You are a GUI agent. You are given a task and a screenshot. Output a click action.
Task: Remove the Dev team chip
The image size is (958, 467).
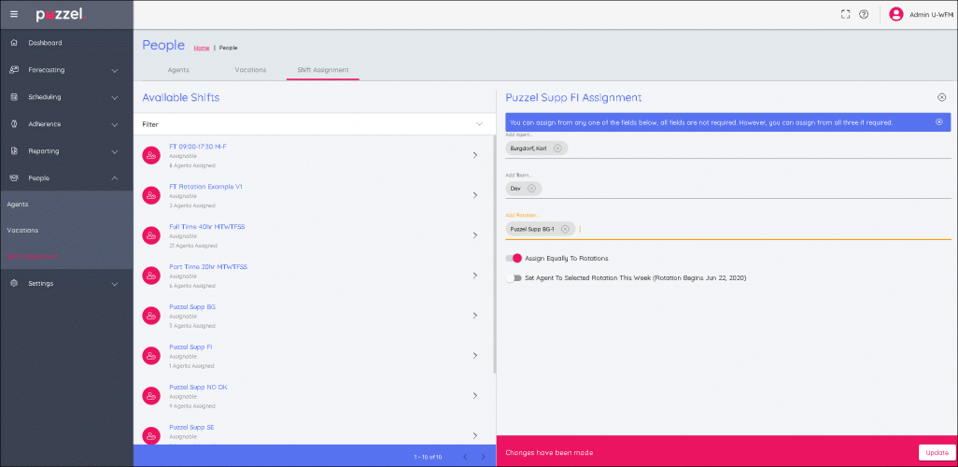(x=531, y=188)
